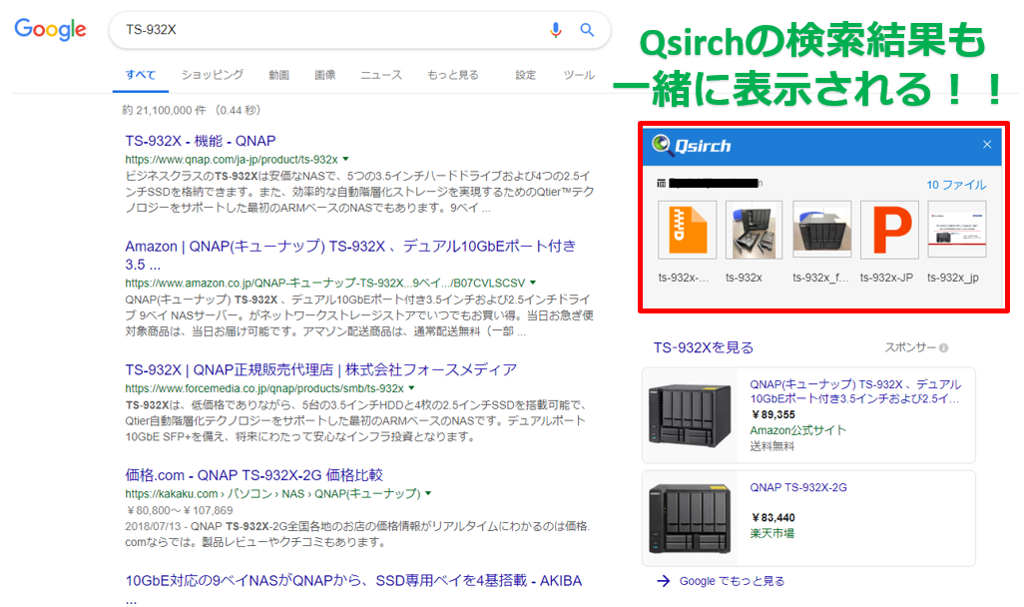1024x607 pixels.
Task: Switch to the ショッピング tab
Action: (212, 75)
